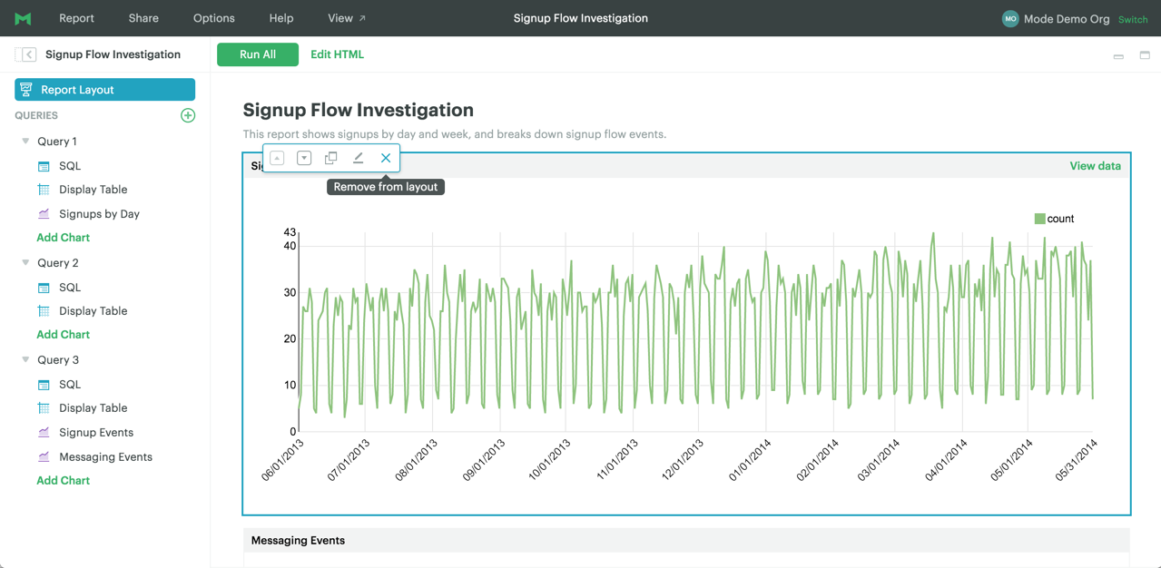This screenshot has width=1161, height=568.
Task: Open SQL under Query 3
Action: click(70, 385)
